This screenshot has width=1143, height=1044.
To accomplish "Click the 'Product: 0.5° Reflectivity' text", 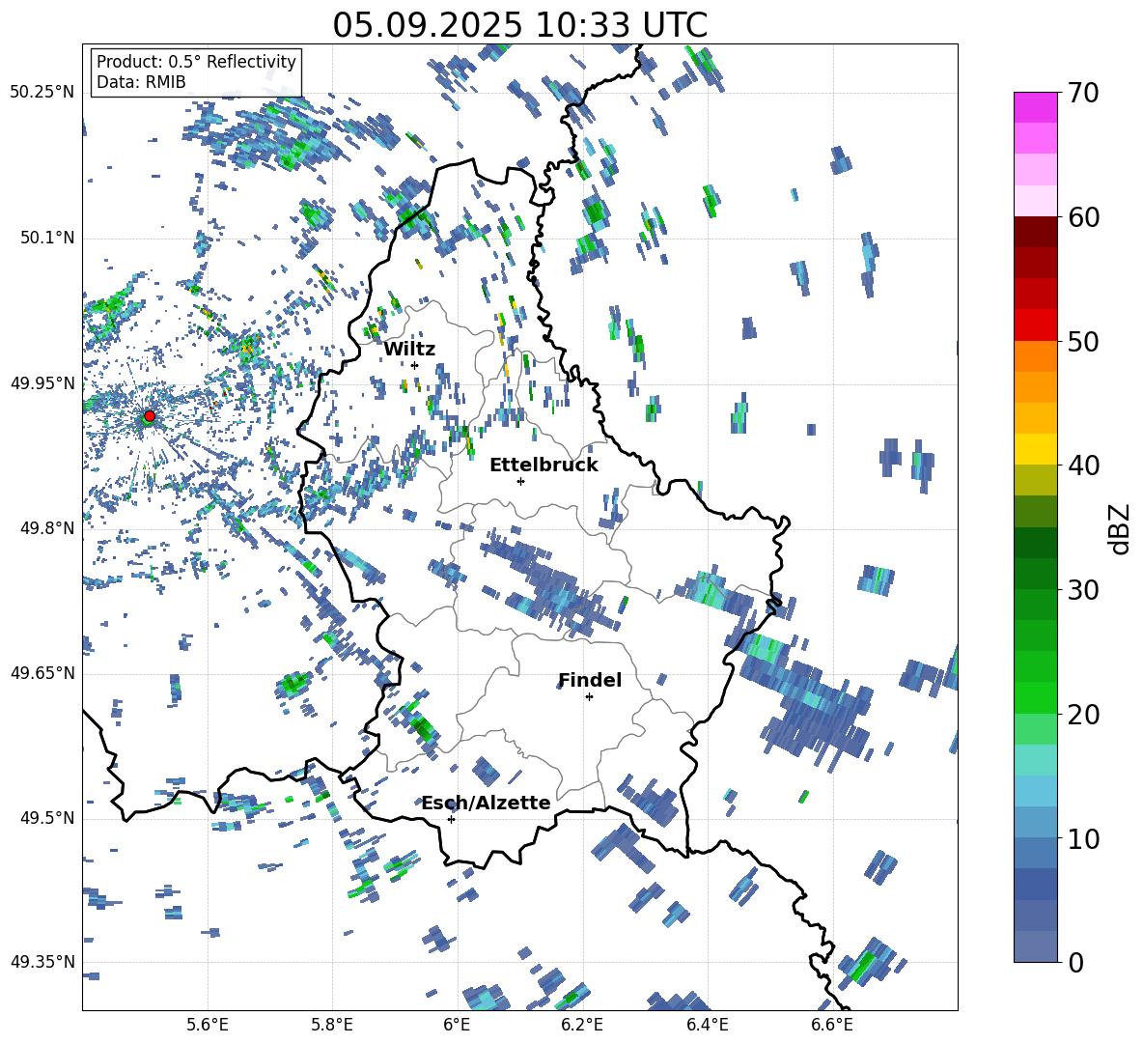I will click(x=196, y=61).
